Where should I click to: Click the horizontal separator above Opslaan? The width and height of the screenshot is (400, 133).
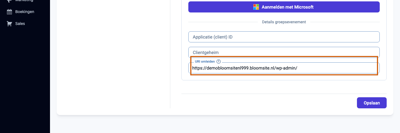(x=284, y=94)
